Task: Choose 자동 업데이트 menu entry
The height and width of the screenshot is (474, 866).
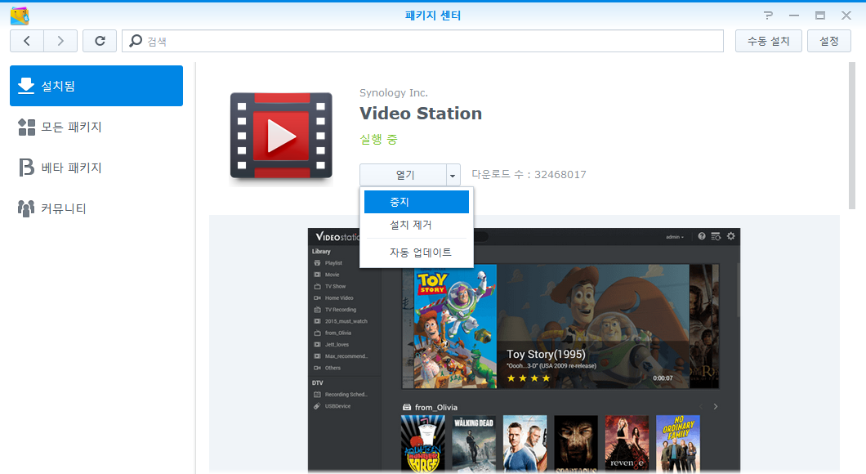Action: [x=417, y=253]
